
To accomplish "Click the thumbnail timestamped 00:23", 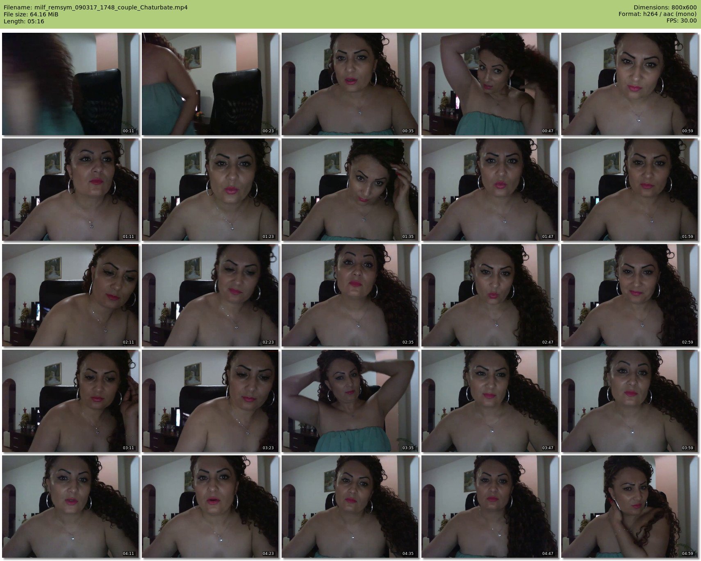I will click(x=210, y=84).
